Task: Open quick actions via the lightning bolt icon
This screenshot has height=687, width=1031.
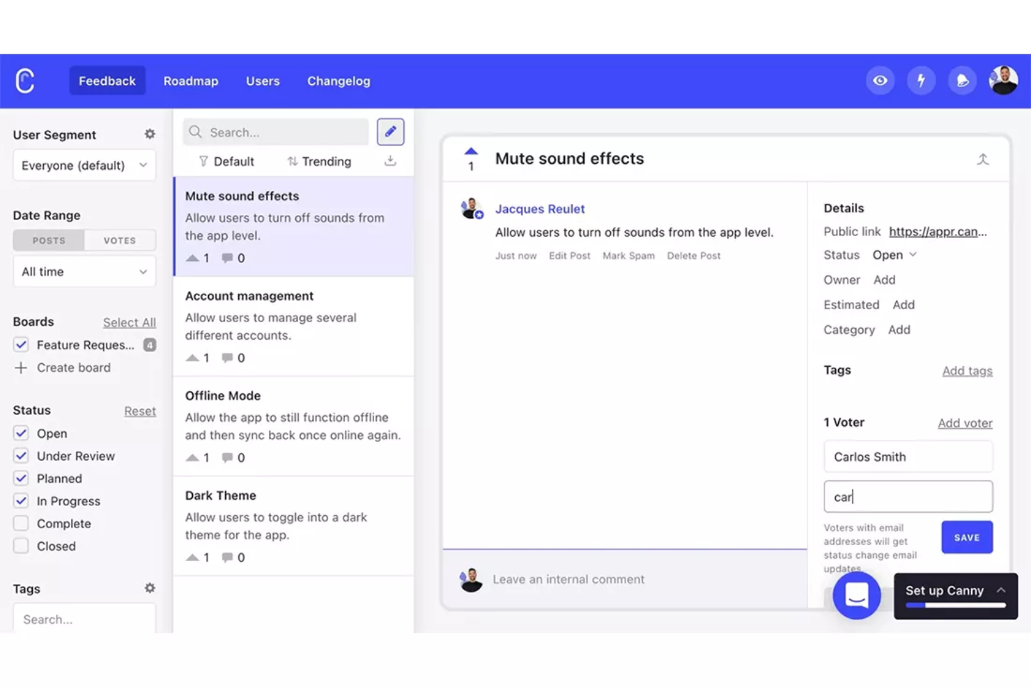Action: click(x=921, y=80)
